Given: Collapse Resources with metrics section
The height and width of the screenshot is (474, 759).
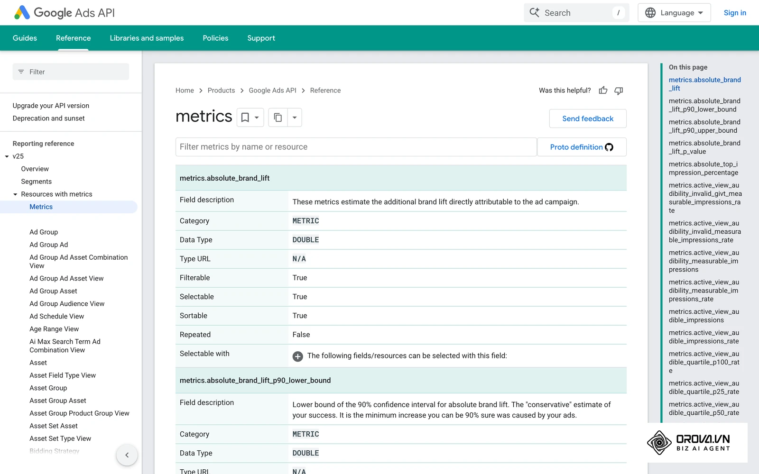Looking at the screenshot, I should point(15,194).
